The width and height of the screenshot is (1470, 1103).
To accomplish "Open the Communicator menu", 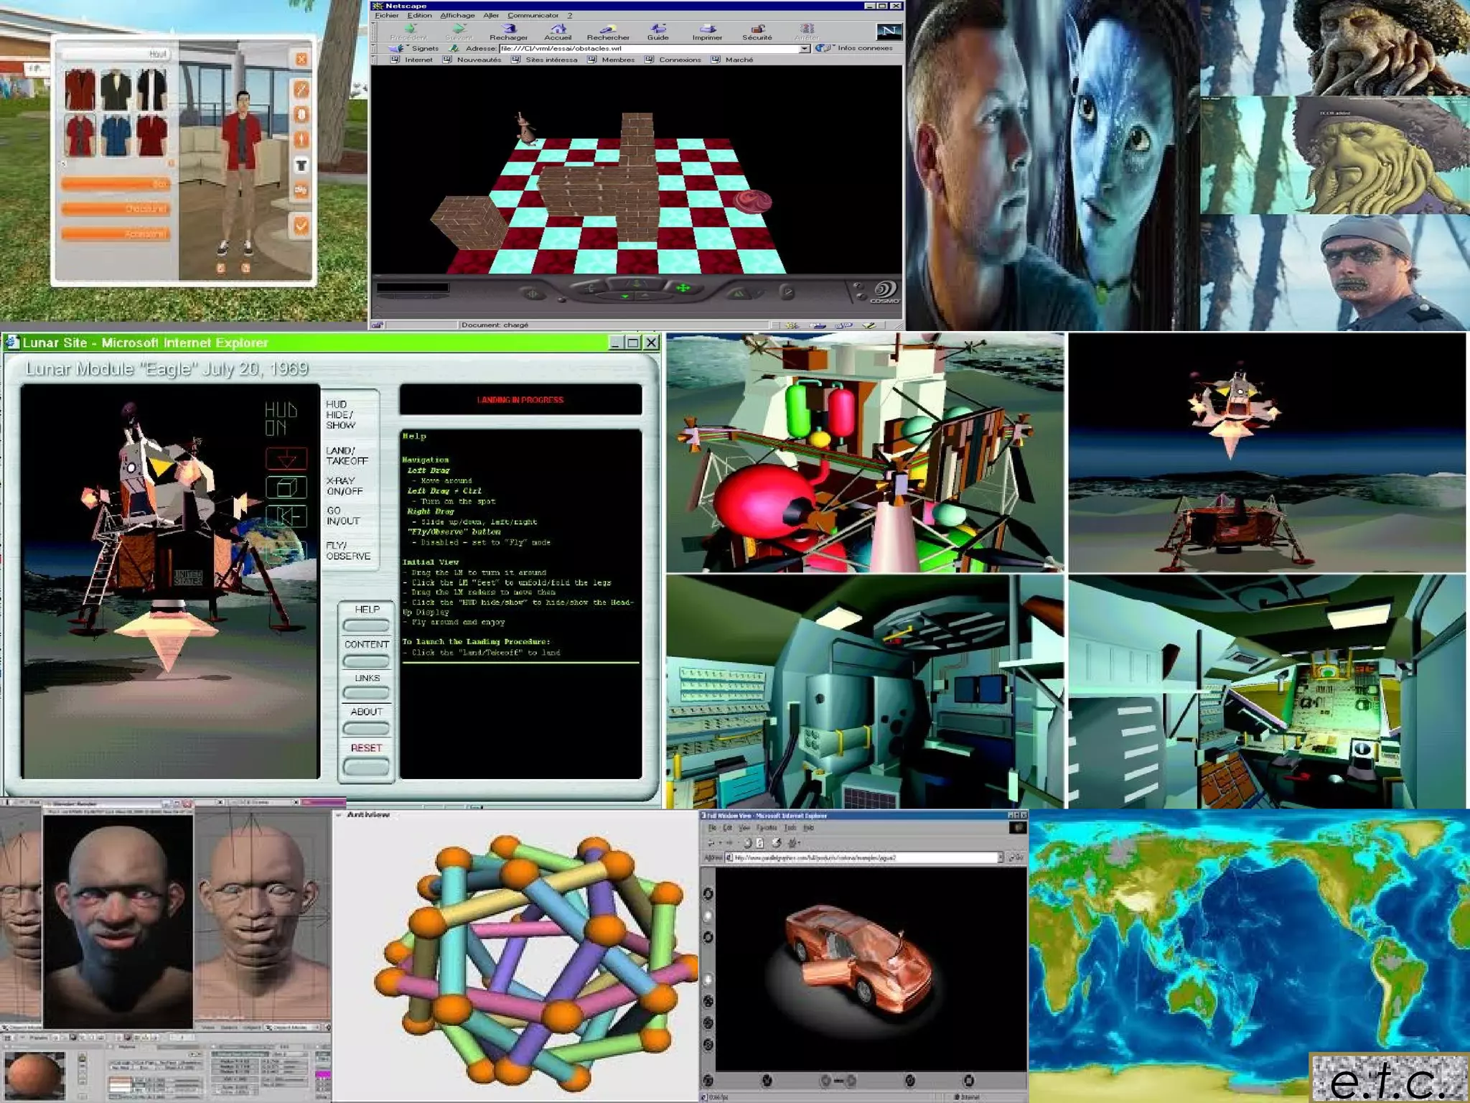I will pos(533,15).
